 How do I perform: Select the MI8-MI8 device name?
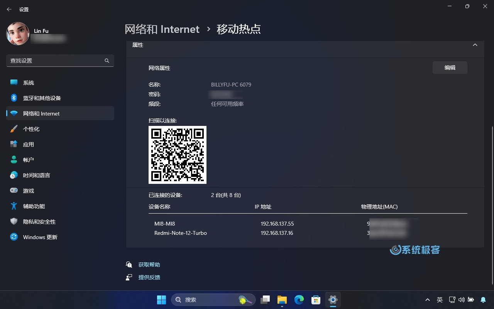point(165,224)
